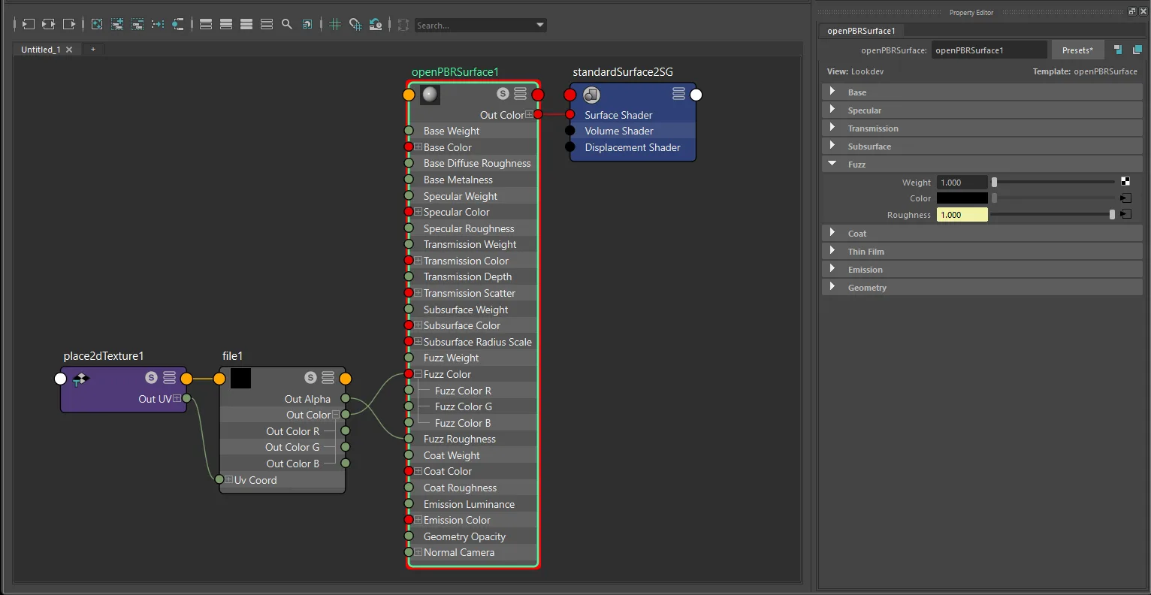Collapse the Out Color attribute on file1

pyautogui.click(x=336, y=415)
